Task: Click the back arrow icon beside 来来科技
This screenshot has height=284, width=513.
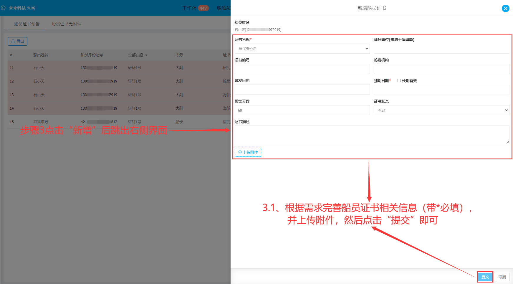Action: click(3, 8)
